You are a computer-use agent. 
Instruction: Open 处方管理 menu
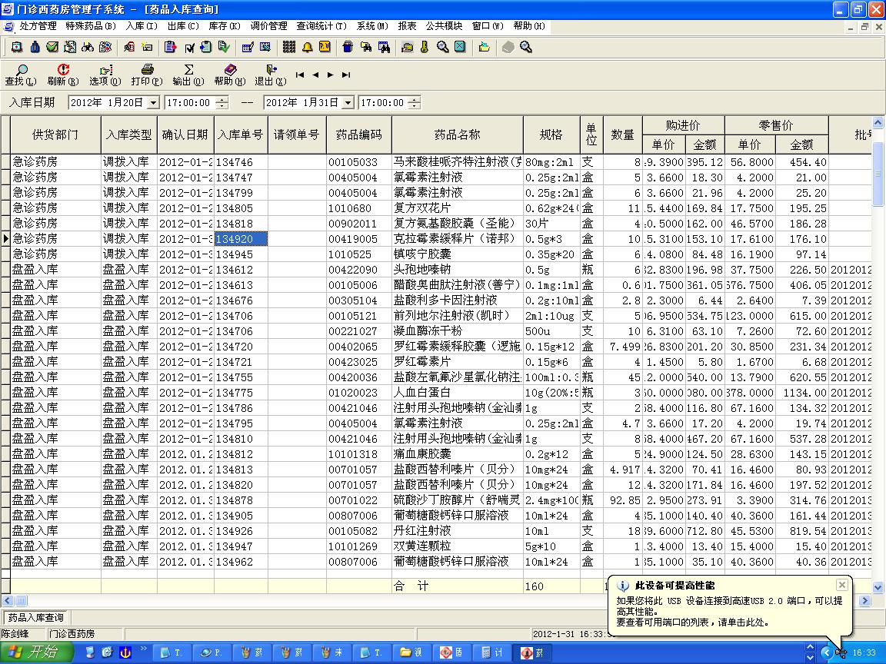point(38,26)
